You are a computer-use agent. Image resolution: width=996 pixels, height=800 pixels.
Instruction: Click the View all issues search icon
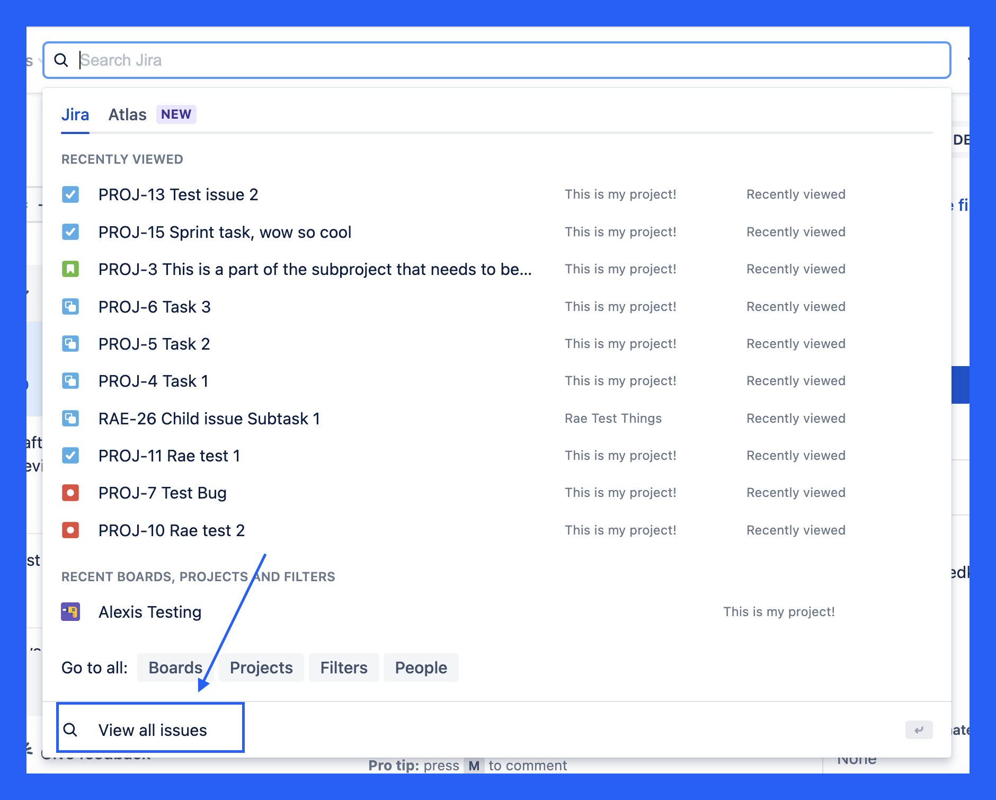(70, 730)
